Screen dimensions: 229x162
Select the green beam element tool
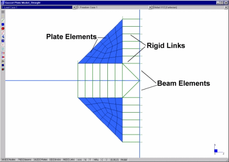[x=3, y=20]
